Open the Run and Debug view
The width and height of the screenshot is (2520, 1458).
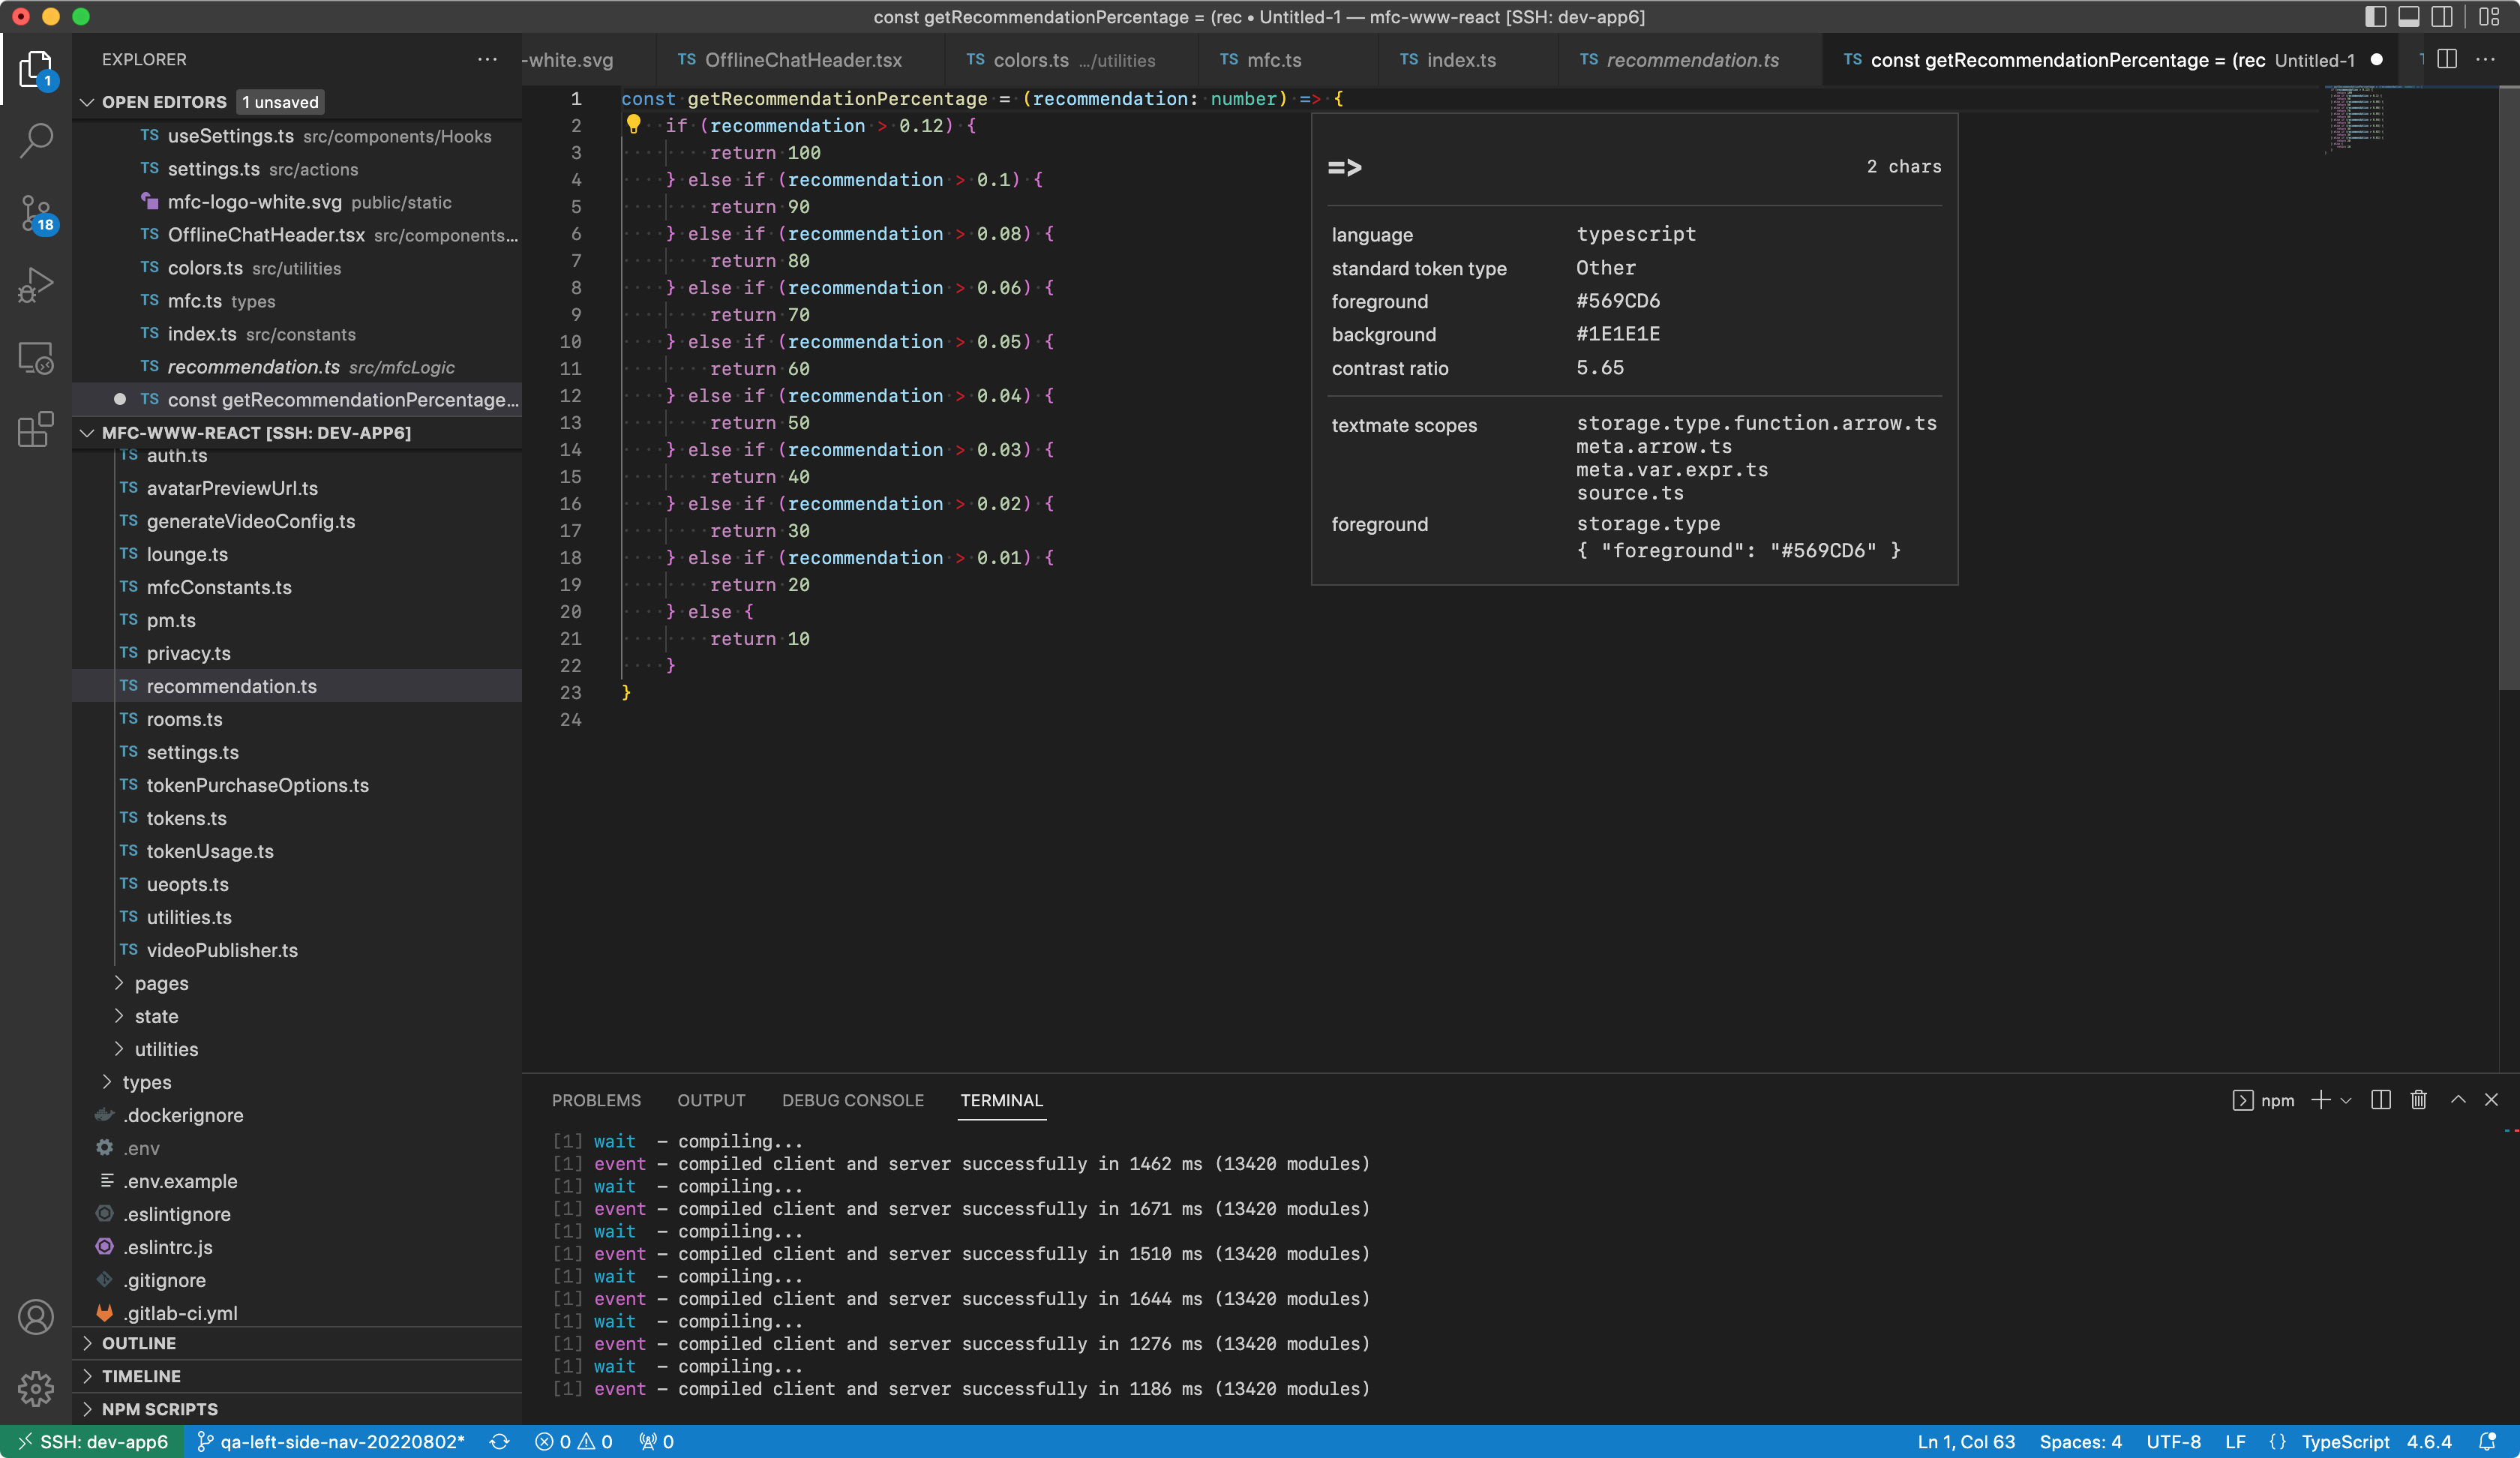click(x=36, y=286)
